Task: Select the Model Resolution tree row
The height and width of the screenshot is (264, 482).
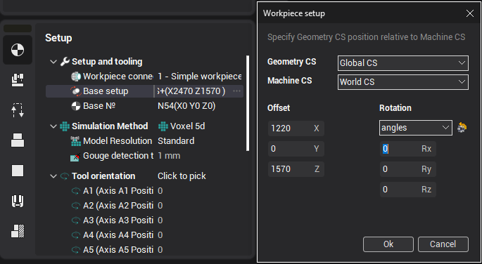Action: 144,141
